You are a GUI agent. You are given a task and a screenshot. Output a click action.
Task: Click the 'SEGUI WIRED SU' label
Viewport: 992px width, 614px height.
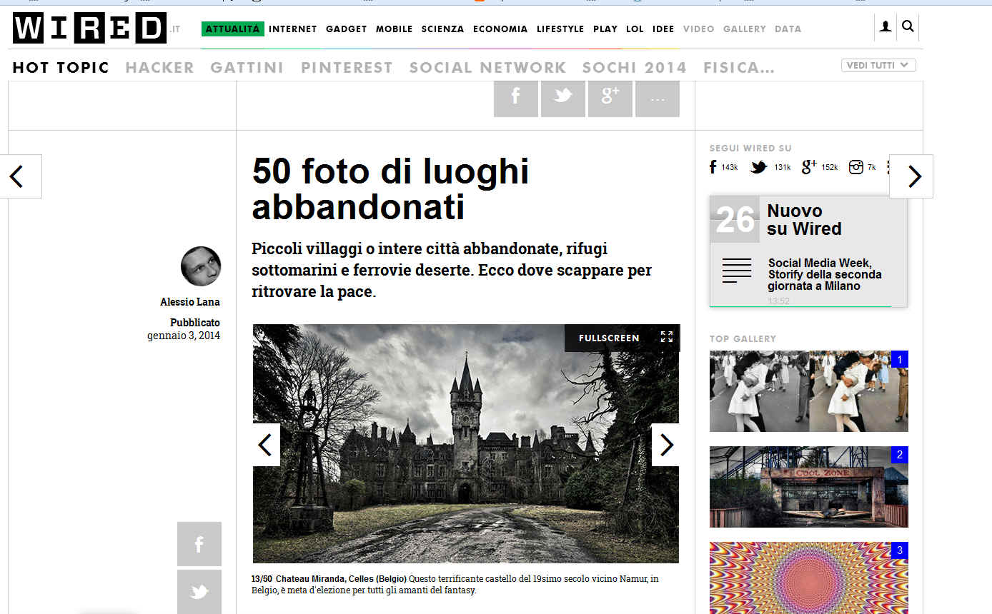(x=750, y=149)
